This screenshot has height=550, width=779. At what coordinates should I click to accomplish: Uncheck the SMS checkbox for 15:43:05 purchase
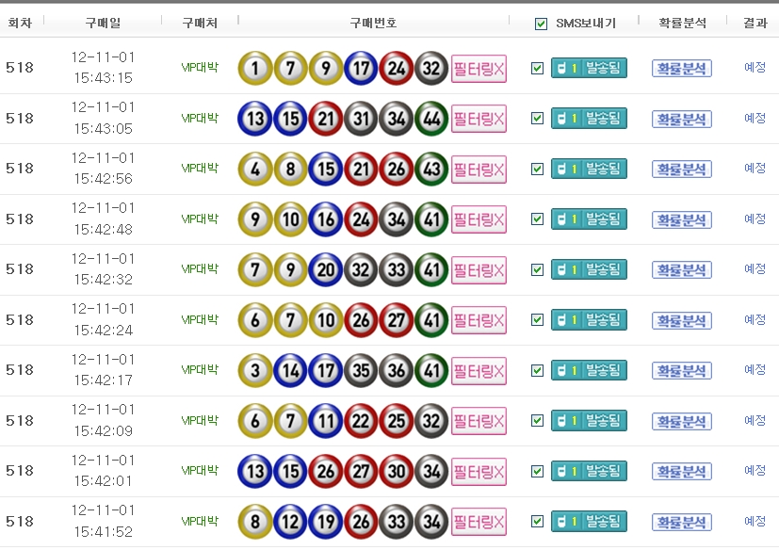538,119
